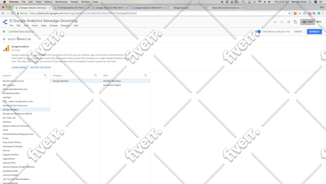Bookmark this page with the star icon

point(290,13)
